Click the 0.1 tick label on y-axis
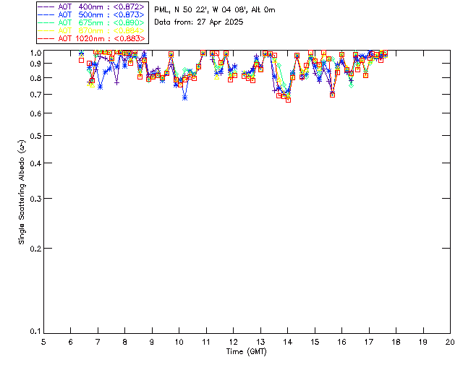The image size is (463, 370). (35, 332)
